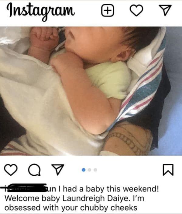Screen dimensions: 182x214
Task: Click 'obsessed with your chubby cheeks' text
Action: coord(71,208)
